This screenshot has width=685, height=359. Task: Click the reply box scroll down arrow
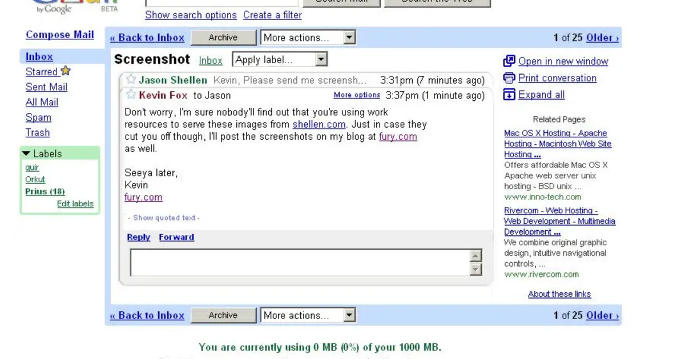(x=476, y=269)
